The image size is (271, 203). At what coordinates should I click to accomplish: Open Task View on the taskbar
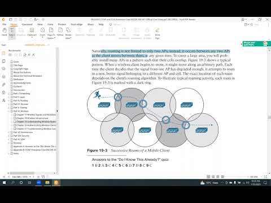(29, 183)
